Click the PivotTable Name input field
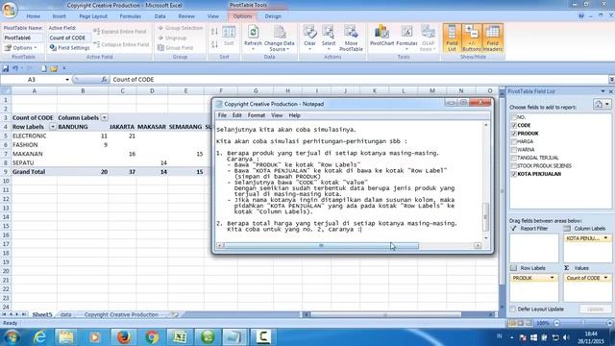 point(23,37)
